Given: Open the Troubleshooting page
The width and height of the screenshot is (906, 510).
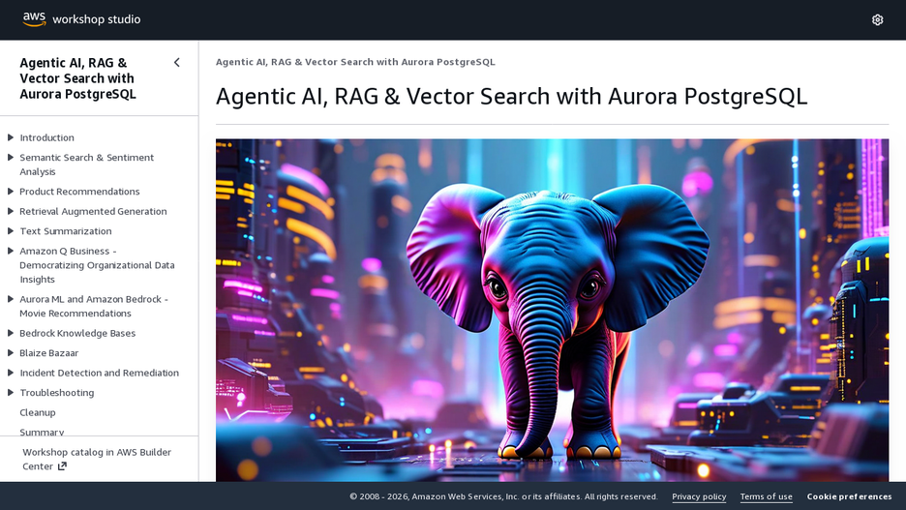Looking at the screenshot, I should (56, 392).
